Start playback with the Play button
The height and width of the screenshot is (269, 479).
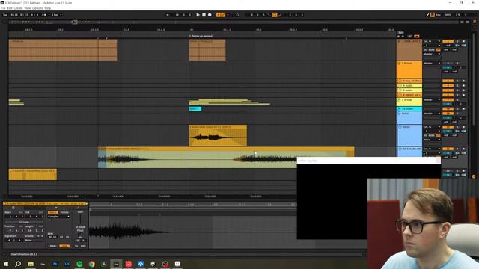pos(198,15)
